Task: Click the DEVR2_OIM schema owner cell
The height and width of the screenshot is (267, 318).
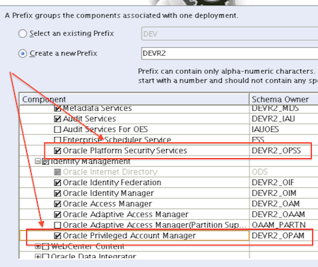Action: click(x=284, y=193)
